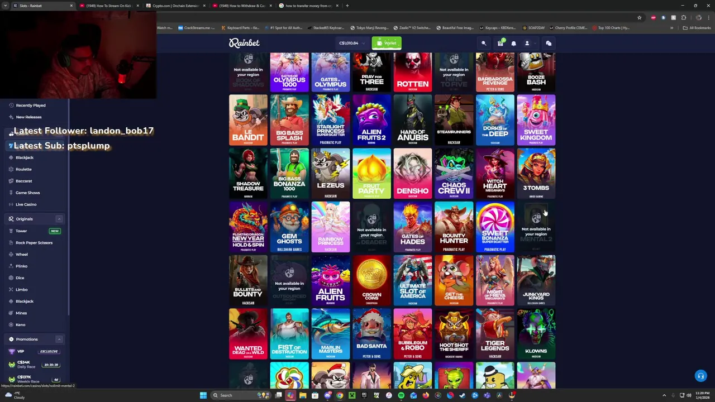The width and height of the screenshot is (715, 402).
Task: Launch Gates of Hades slot
Action: (413, 227)
